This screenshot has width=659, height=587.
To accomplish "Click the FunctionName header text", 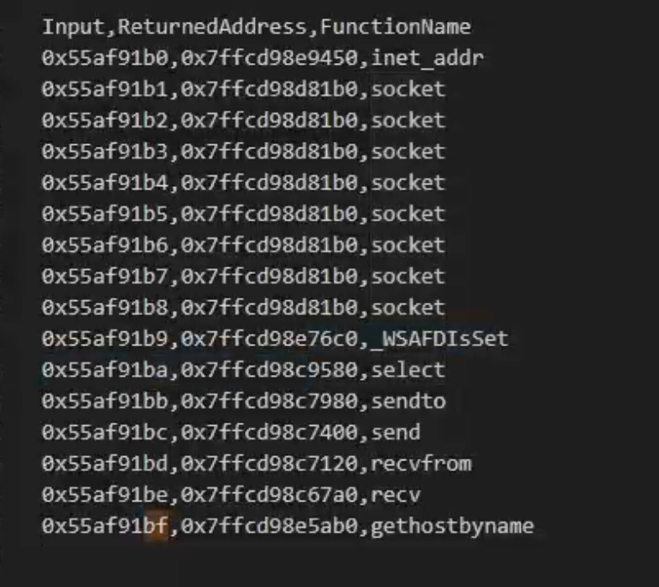I will 396,27.
